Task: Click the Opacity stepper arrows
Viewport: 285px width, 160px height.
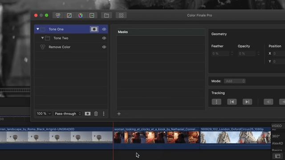Action: [258, 53]
